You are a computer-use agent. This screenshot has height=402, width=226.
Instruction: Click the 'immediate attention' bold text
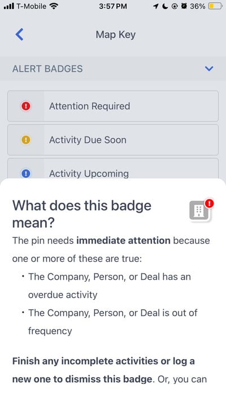coord(123,240)
